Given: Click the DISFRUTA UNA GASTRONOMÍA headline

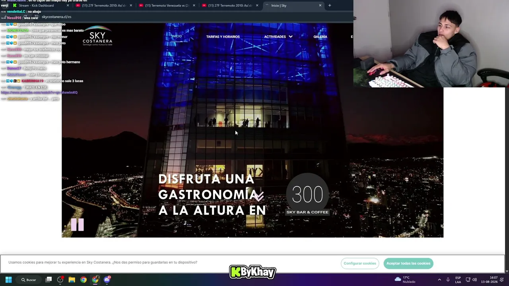Looking at the screenshot, I should click(x=212, y=195).
